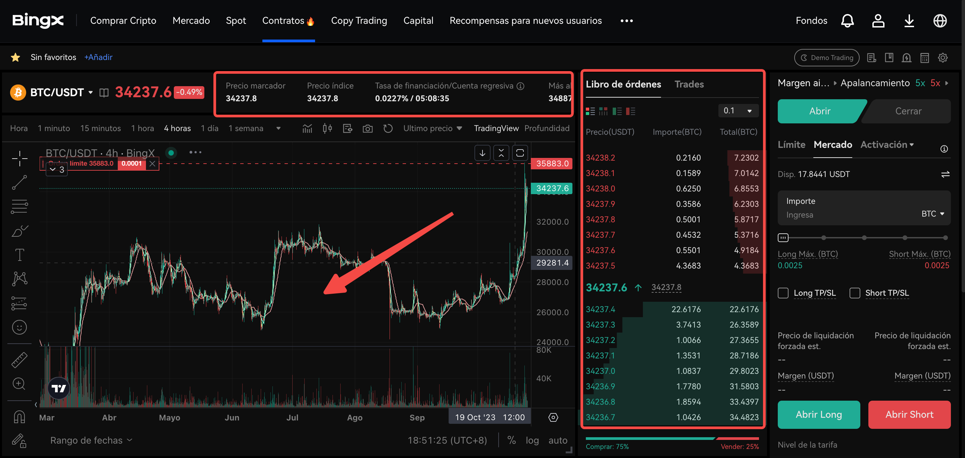Select the Límite order tab
Screen dimensions: 965x458
(x=791, y=145)
